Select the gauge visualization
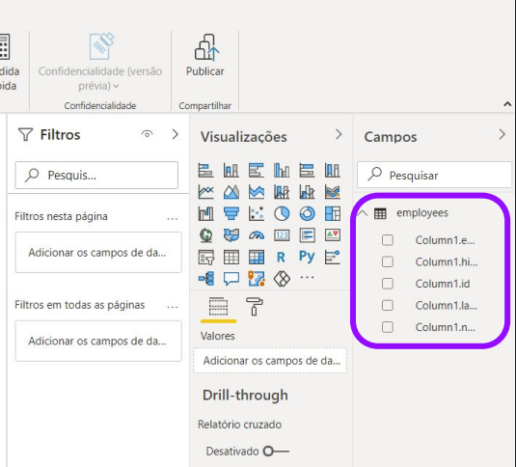 pyautogui.click(x=257, y=235)
